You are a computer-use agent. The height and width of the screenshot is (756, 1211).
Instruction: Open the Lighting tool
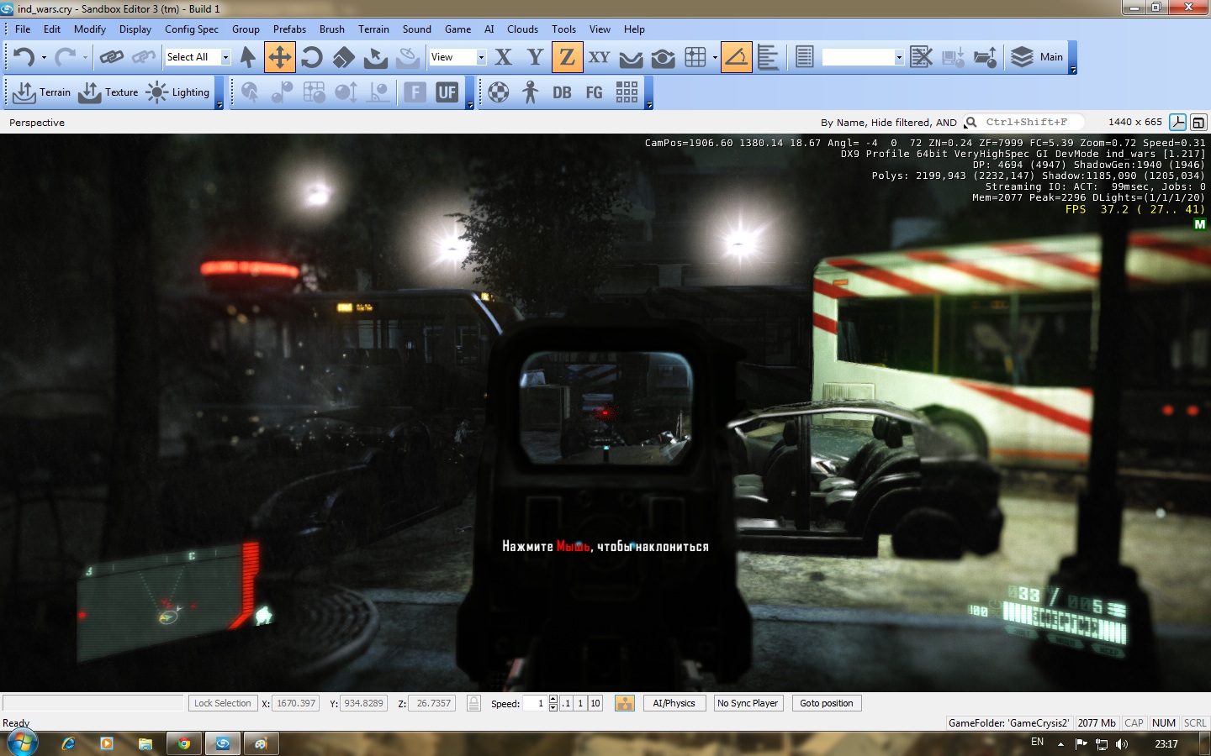pyautogui.click(x=177, y=92)
